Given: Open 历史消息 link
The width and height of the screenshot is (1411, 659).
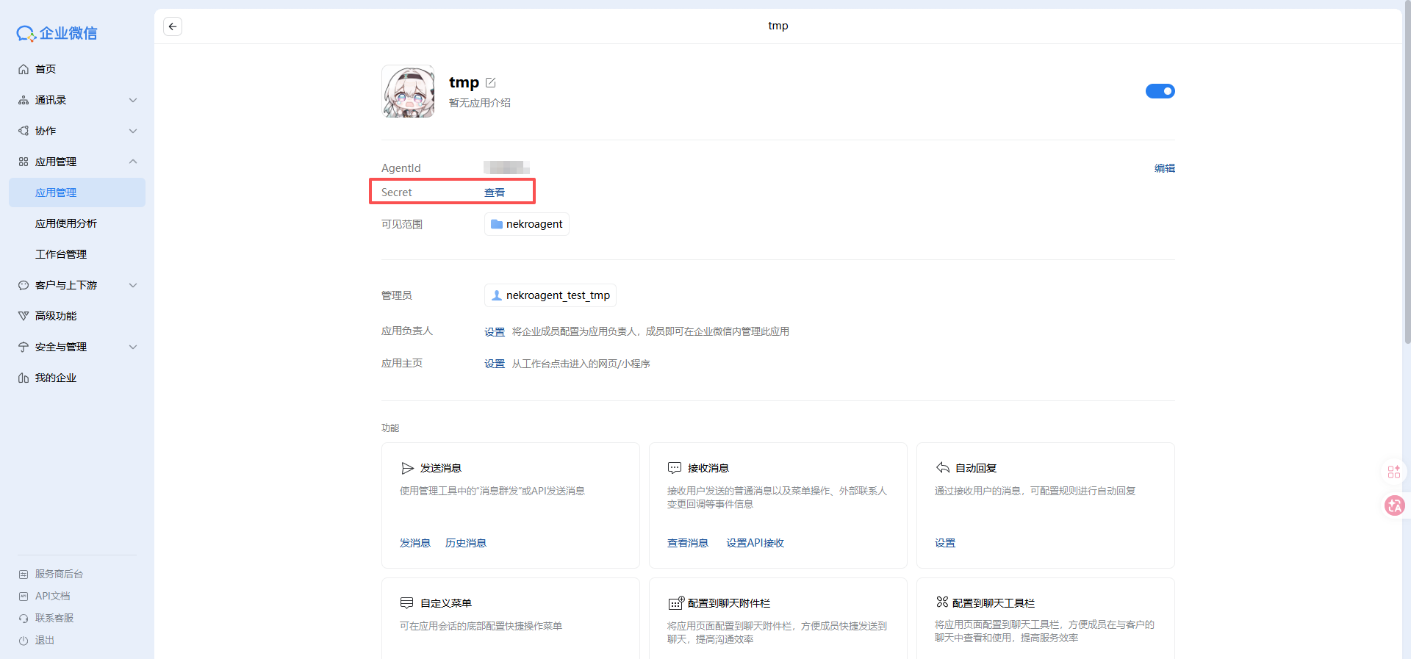Looking at the screenshot, I should coord(466,543).
